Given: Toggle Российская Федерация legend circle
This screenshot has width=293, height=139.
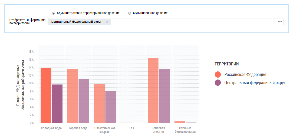Looking at the screenshot, I should point(218,75).
